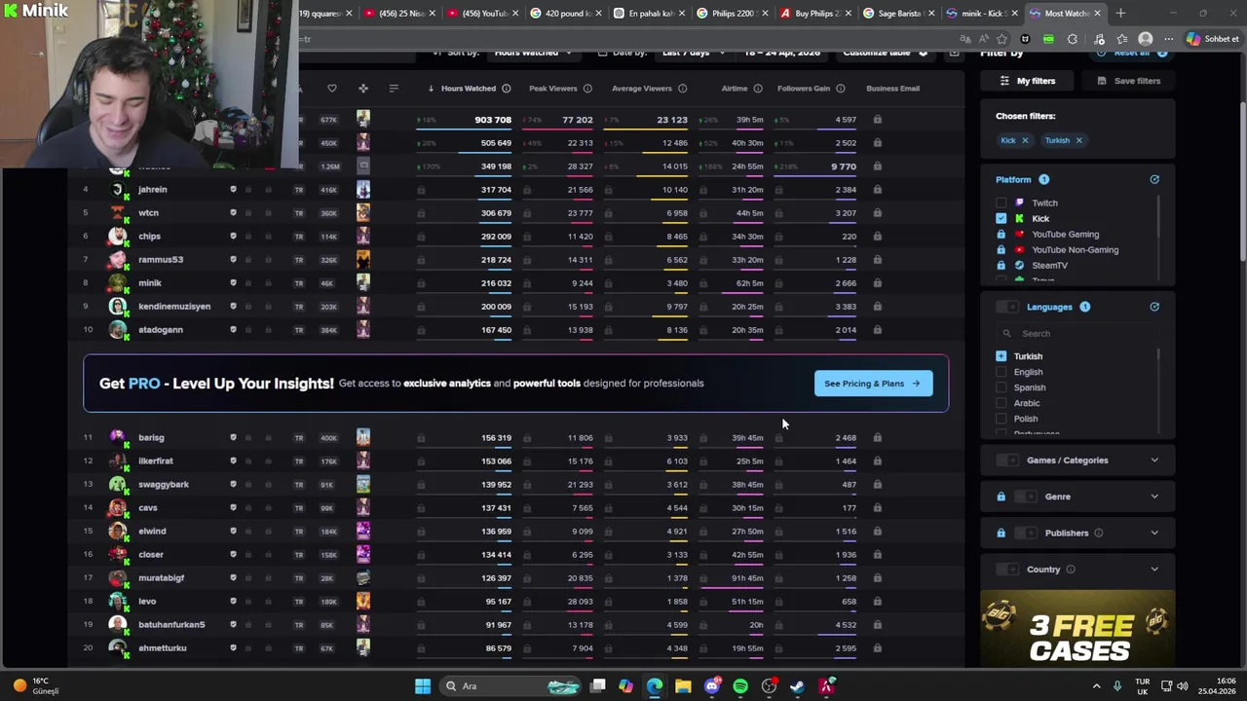The height and width of the screenshot is (701, 1247).
Task: Check the English language checkbox
Action: coord(1001,372)
